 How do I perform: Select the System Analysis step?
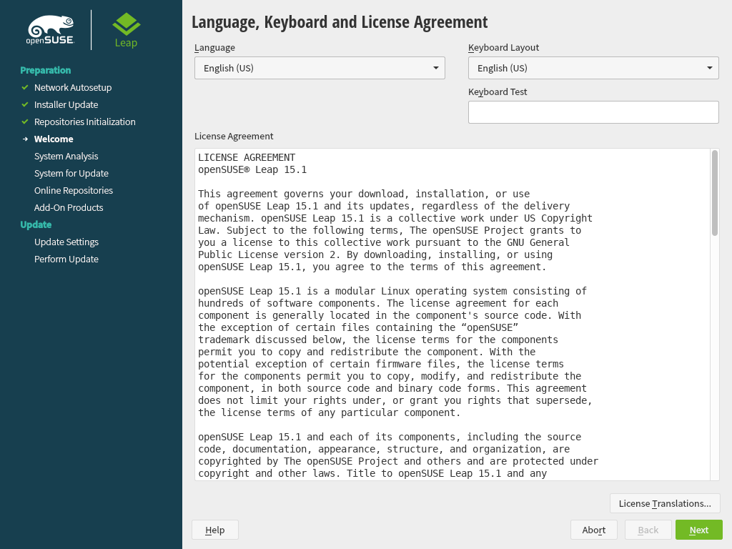(66, 156)
